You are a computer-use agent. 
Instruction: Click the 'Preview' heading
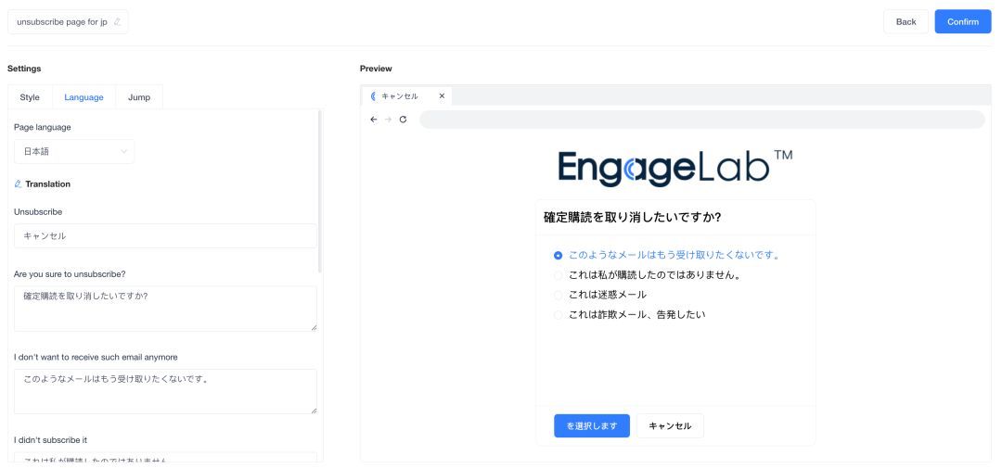pyautogui.click(x=376, y=69)
